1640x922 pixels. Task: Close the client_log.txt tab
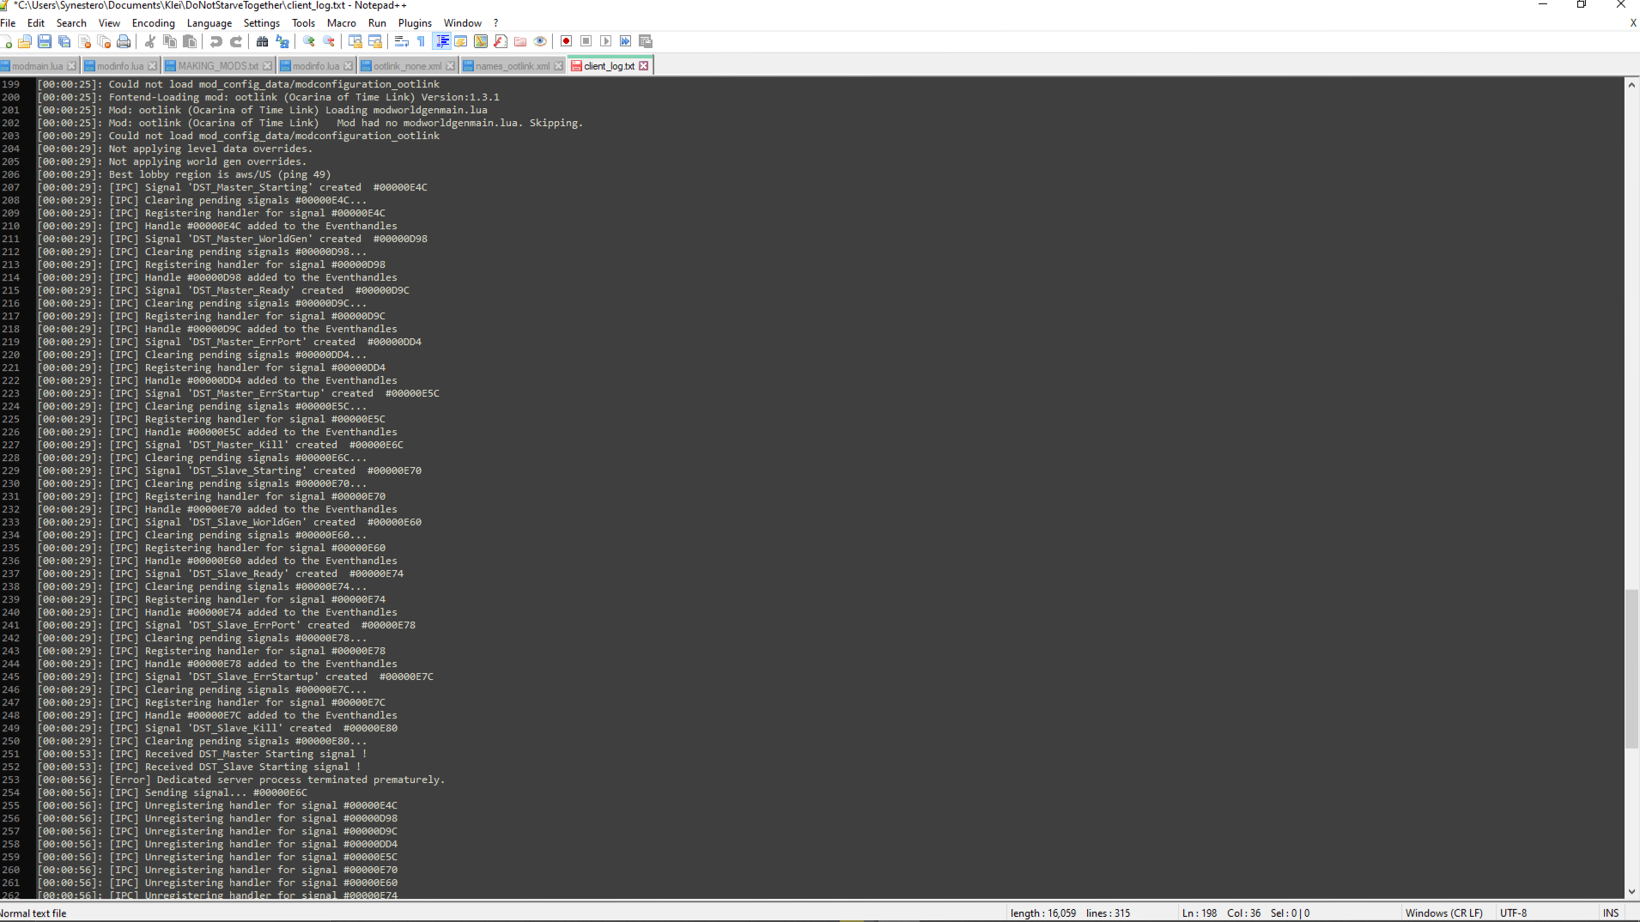pyautogui.click(x=644, y=66)
